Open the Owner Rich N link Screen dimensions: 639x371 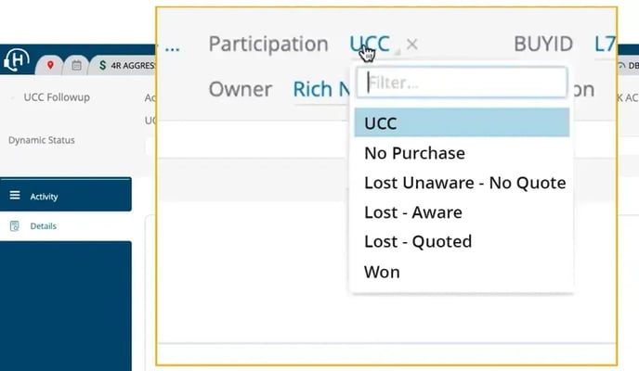tap(319, 89)
